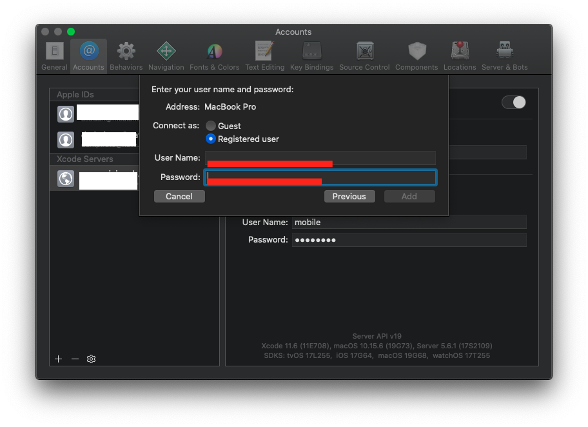Open the Key Bindings preferences
Screen dimensions: 588x427
click(311, 56)
